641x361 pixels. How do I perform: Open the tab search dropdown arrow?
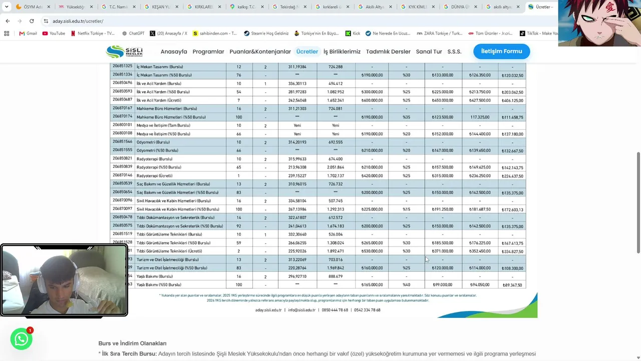click(x=7, y=7)
